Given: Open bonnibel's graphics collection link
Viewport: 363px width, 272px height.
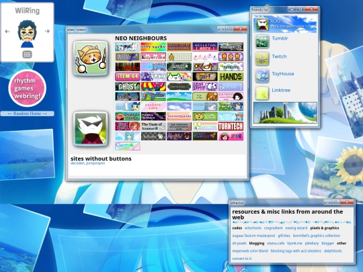Looking at the screenshot, I should (x=317, y=236).
